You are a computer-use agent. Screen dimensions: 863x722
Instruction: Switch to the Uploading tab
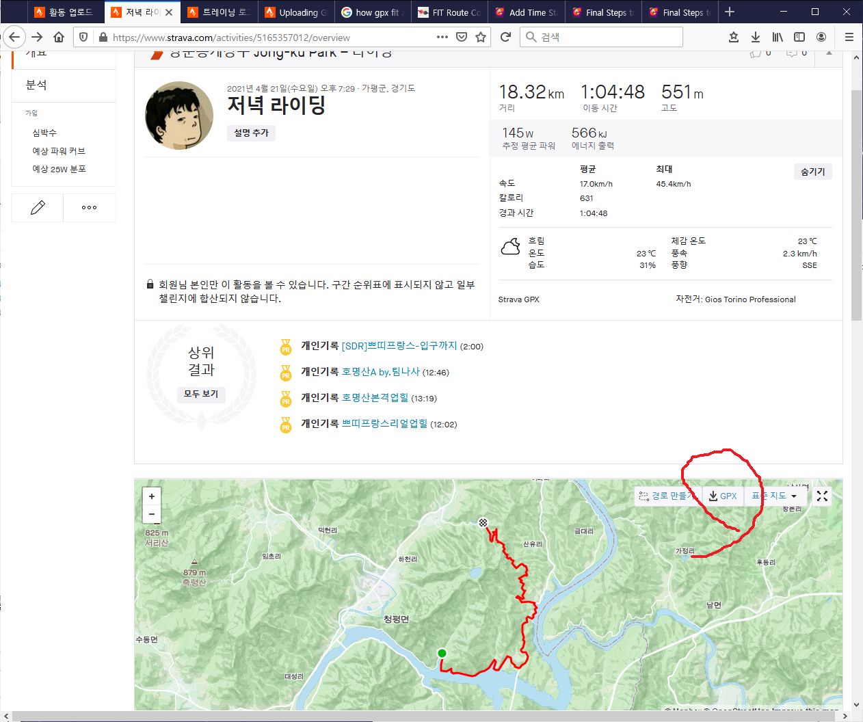[x=296, y=12]
